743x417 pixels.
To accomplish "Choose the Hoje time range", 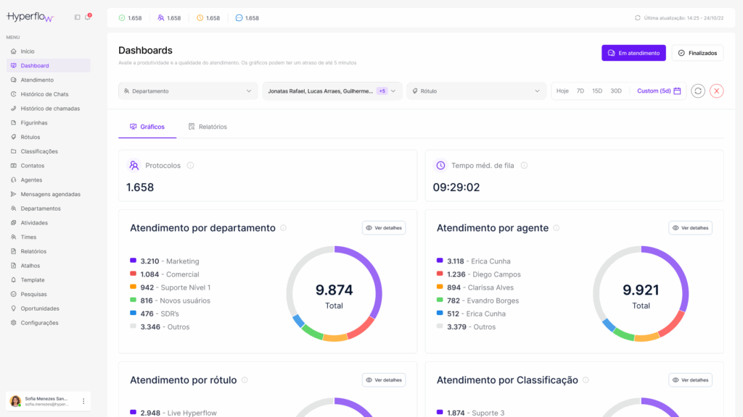I will tap(562, 91).
